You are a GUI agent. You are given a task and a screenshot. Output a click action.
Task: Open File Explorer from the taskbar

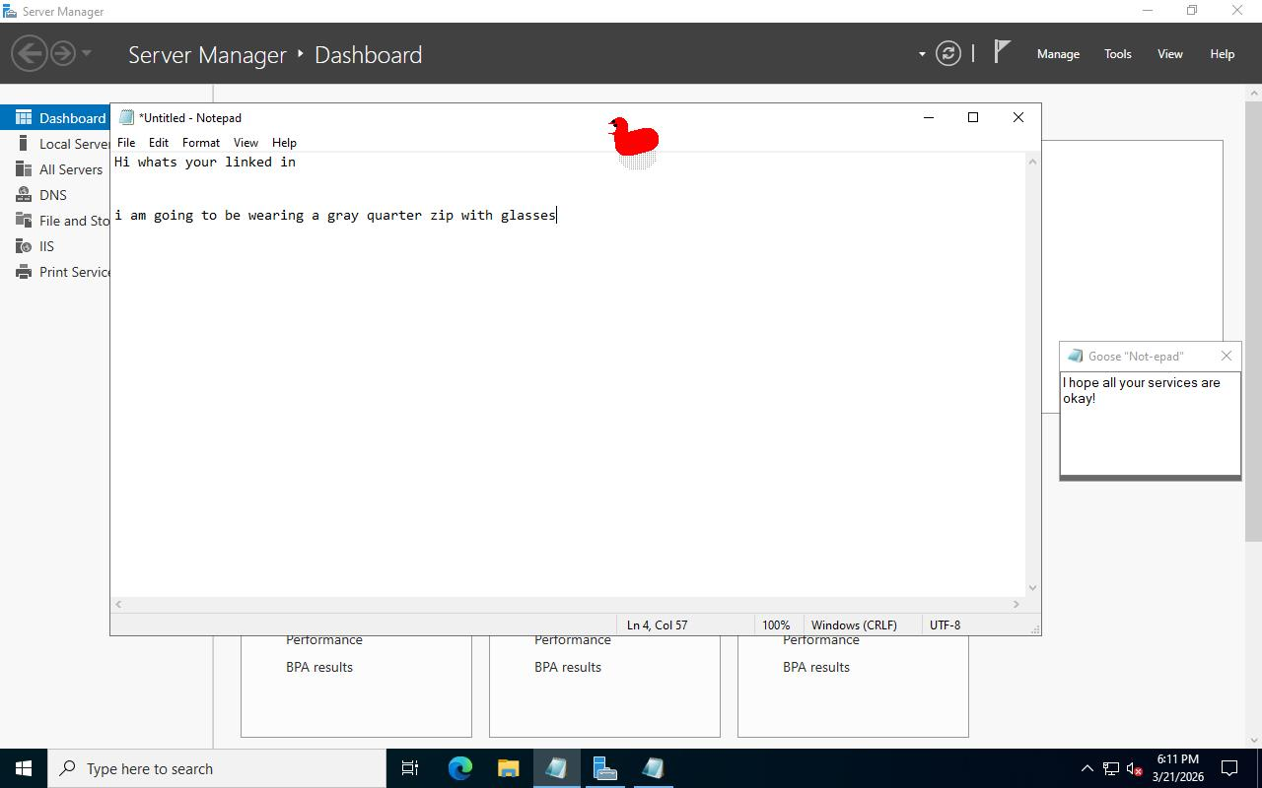[x=508, y=768]
